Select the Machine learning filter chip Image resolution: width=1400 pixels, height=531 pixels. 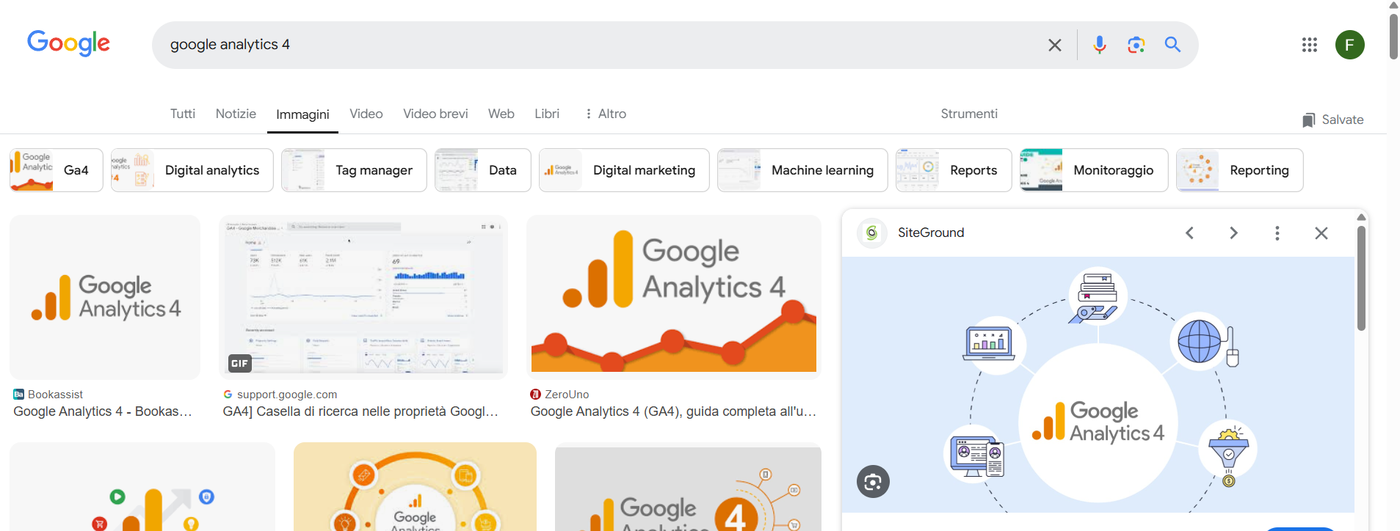pyautogui.click(x=802, y=170)
